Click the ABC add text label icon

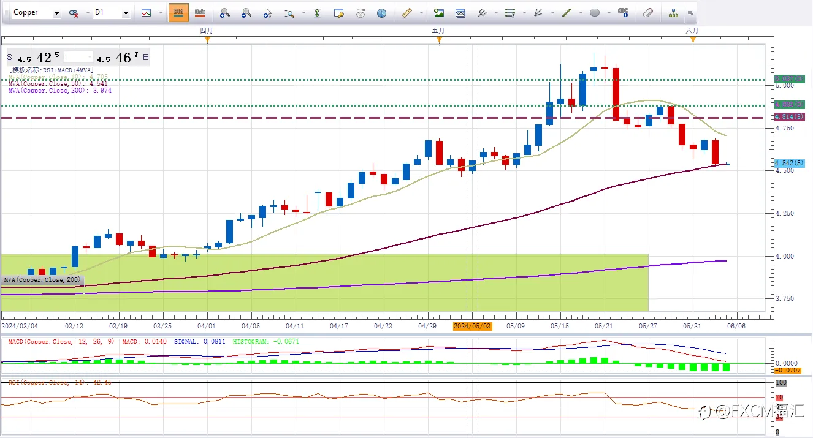coord(624,12)
